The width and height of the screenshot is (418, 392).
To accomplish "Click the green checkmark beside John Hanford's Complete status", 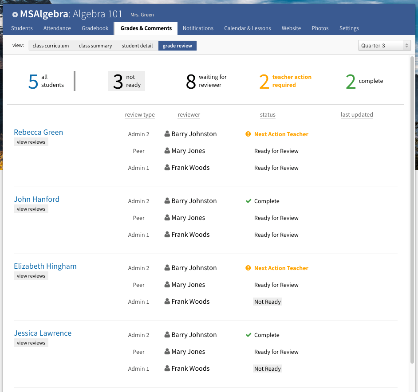I will (x=248, y=201).
